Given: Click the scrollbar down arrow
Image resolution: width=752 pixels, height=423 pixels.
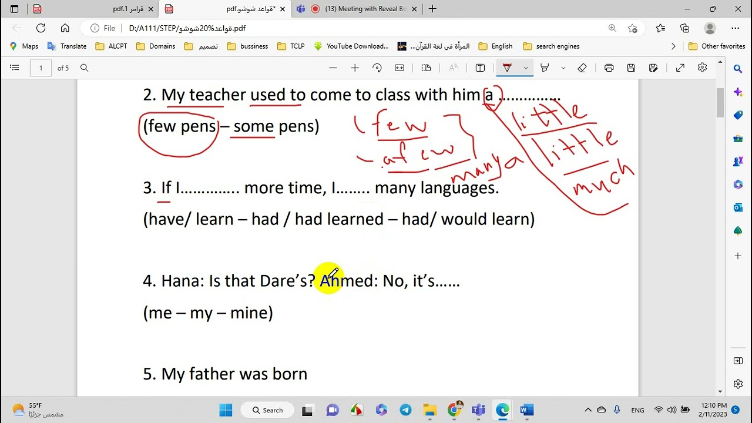Looking at the screenshot, I should 720,391.
